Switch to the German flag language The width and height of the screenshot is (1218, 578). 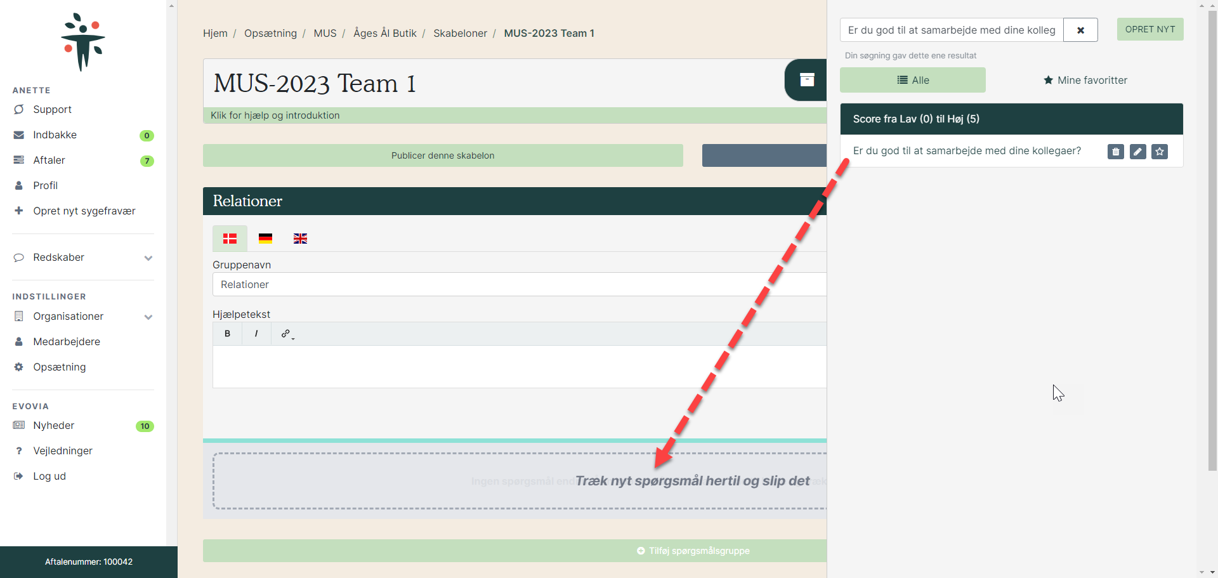[x=265, y=239]
